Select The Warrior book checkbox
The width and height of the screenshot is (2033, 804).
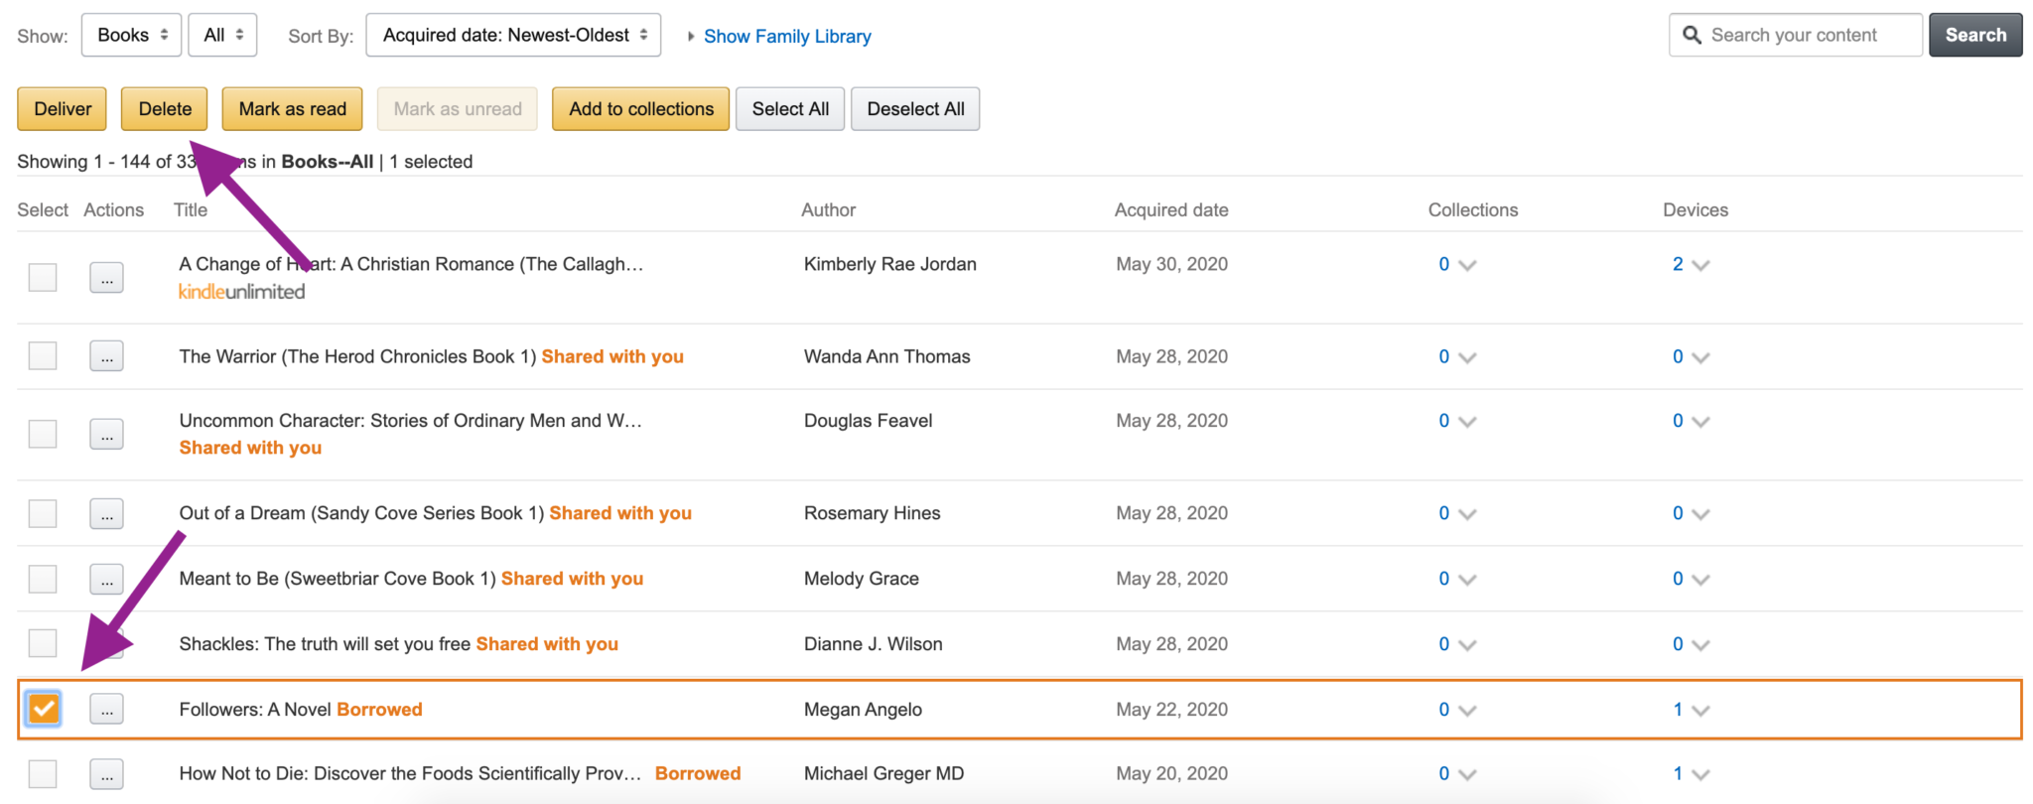click(43, 355)
